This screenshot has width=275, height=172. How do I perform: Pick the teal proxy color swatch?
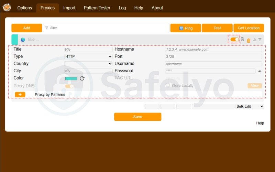click(x=71, y=78)
